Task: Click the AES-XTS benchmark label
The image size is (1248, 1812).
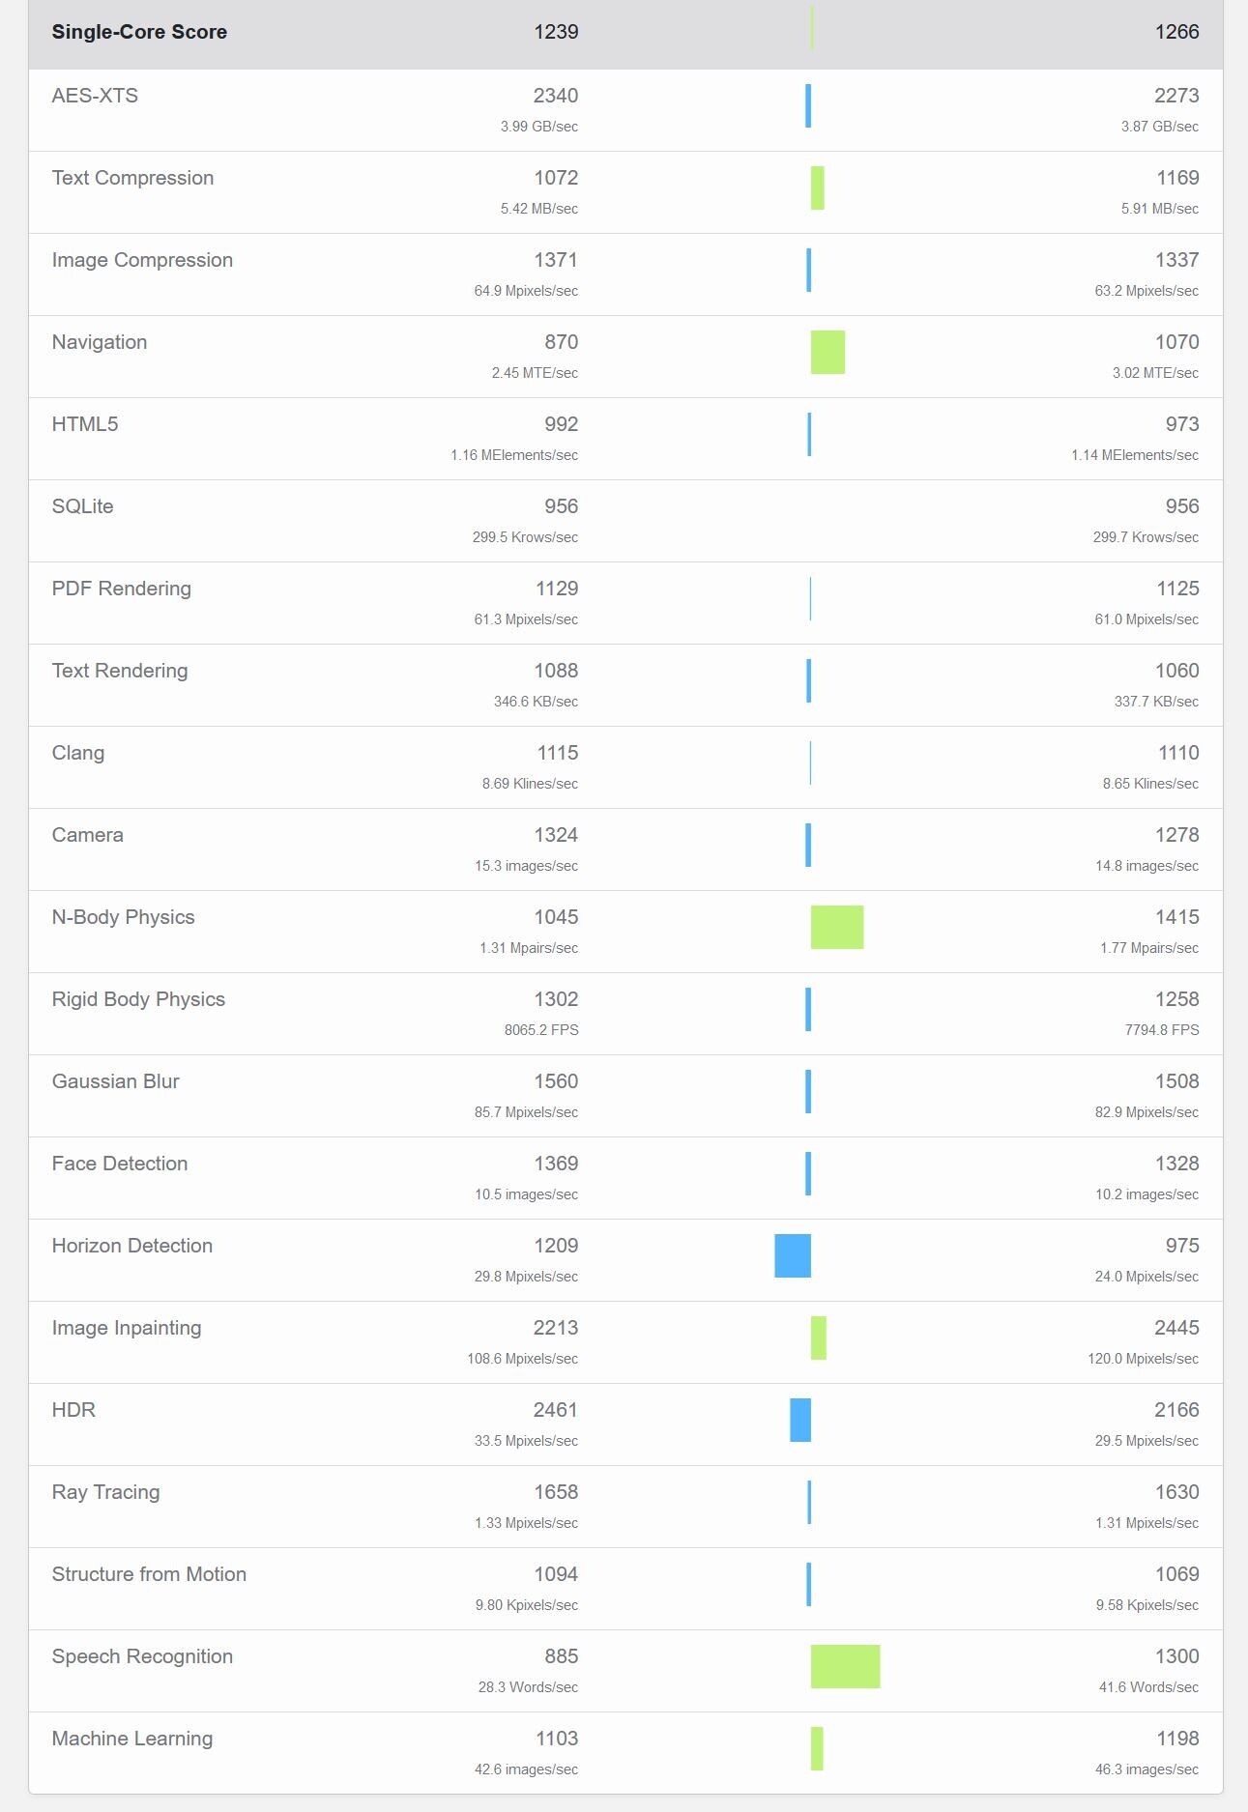Action: click(95, 96)
